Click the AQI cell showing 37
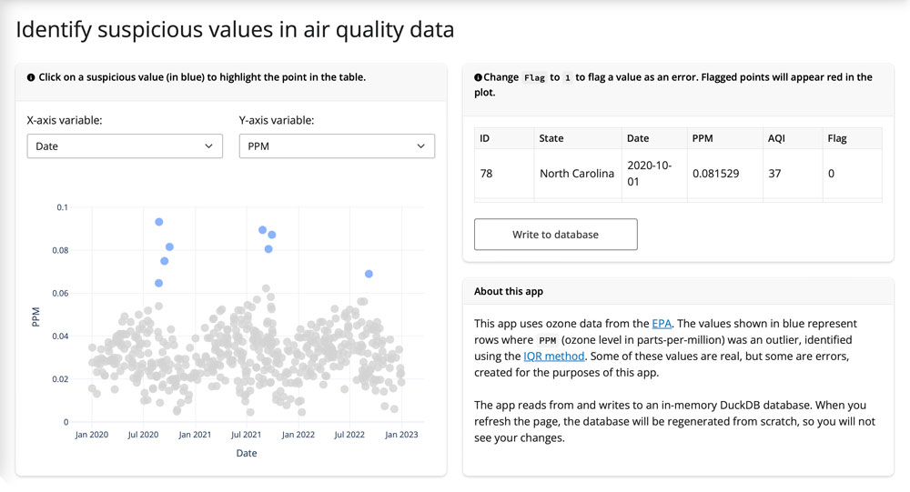 point(774,174)
